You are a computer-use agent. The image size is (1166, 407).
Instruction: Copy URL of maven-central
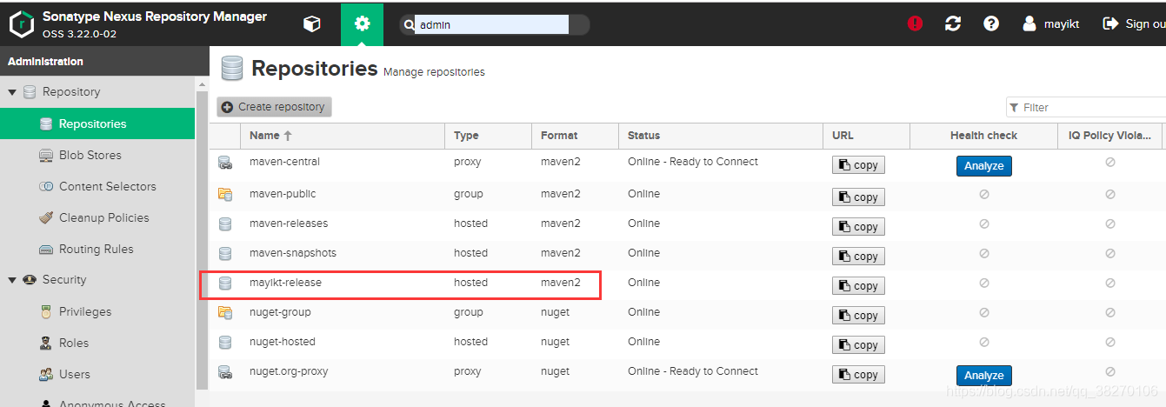(858, 165)
